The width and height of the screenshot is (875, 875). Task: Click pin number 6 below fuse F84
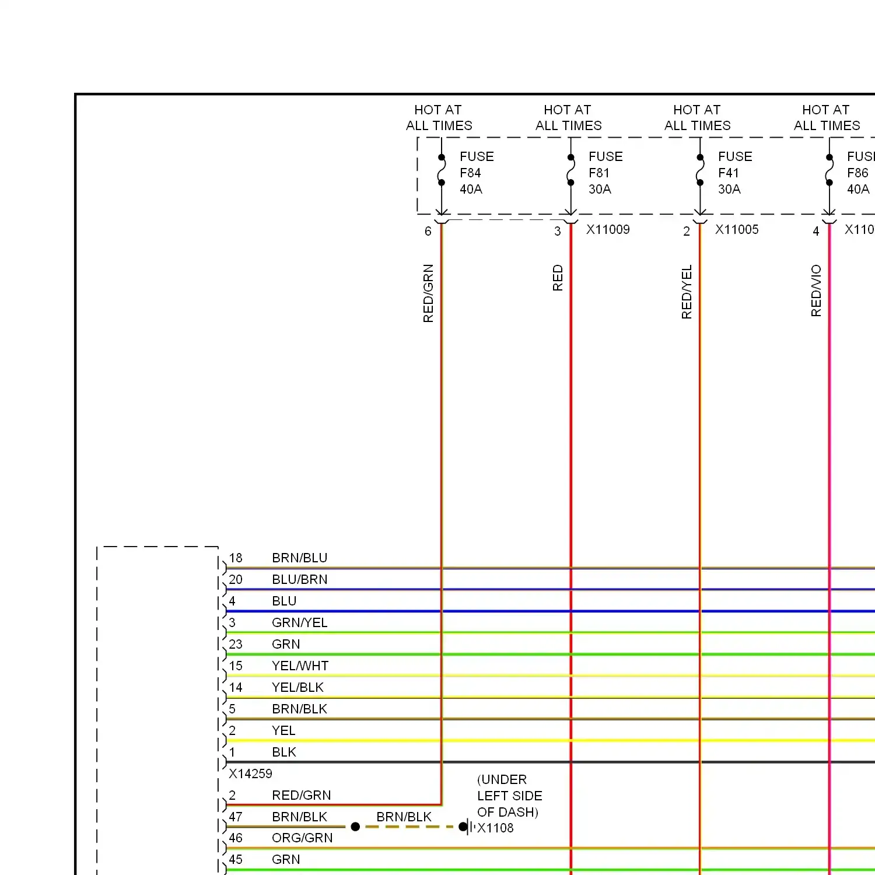click(x=428, y=232)
